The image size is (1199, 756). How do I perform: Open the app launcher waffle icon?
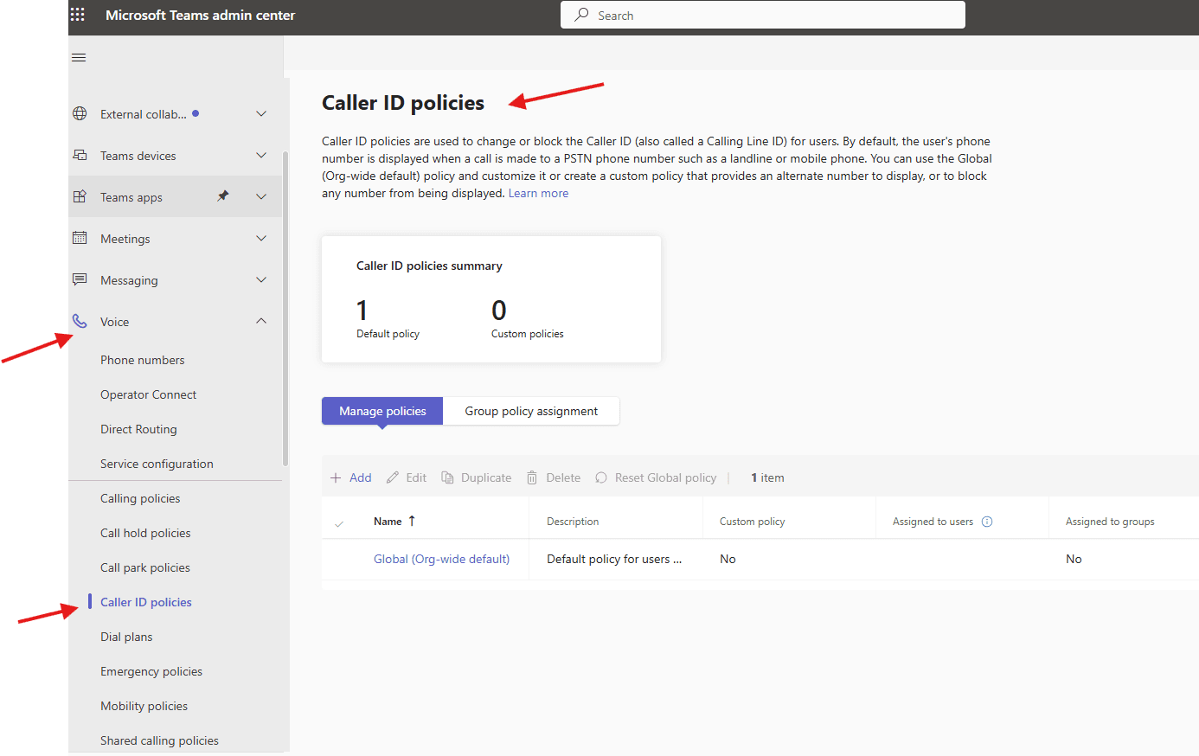(77, 15)
